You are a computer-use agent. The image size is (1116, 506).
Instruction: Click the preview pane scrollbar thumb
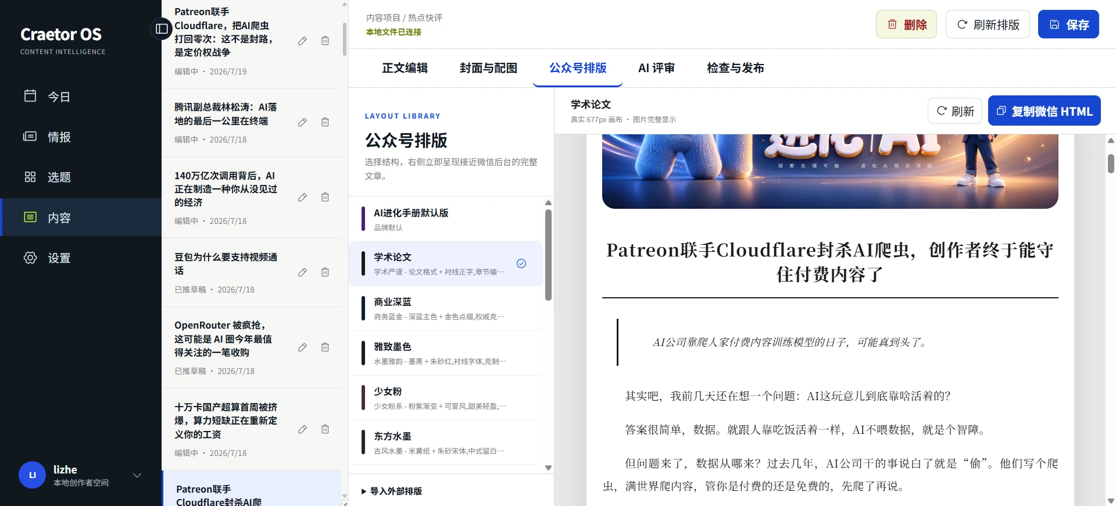[x=1111, y=163]
